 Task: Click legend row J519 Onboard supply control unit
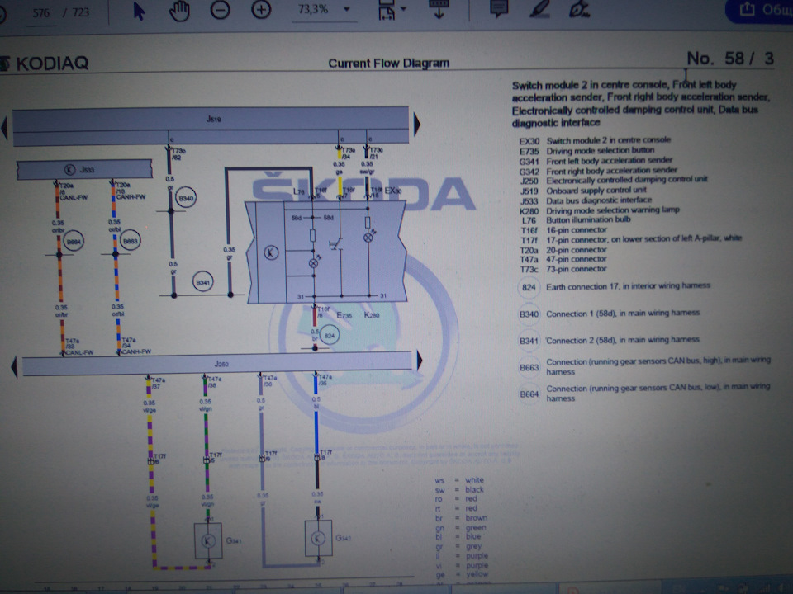[583, 190]
